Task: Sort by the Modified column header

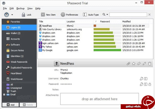Action: [x=135, y=21]
